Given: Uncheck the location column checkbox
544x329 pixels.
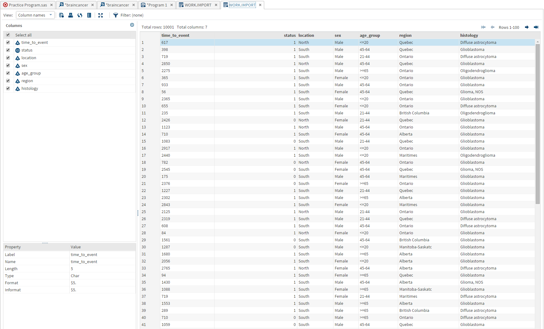Looking at the screenshot, I should coord(8,58).
